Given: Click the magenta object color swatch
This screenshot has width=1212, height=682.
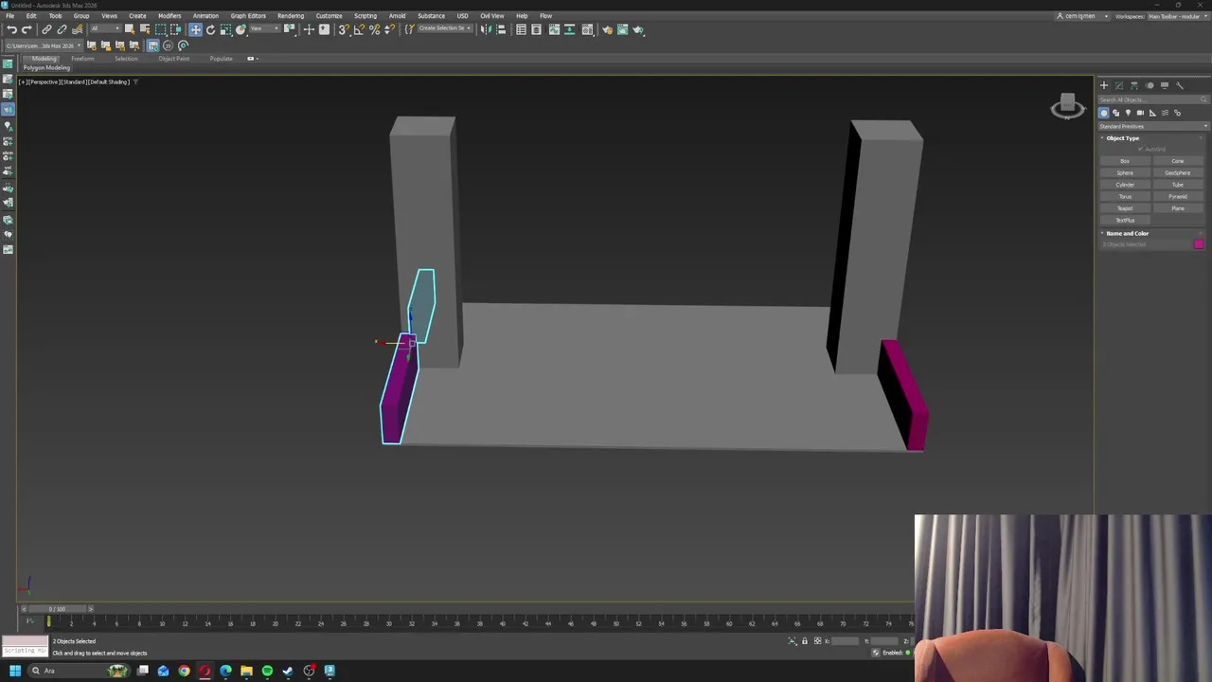Looking at the screenshot, I should click(x=1199, y=244).
